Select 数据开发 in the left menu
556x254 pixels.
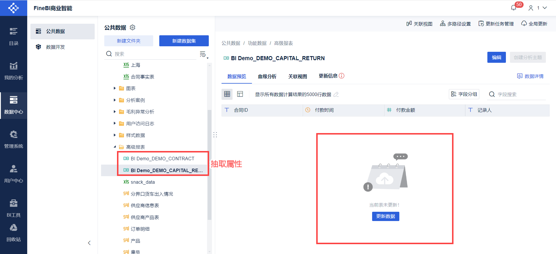[x=63, y=47]
